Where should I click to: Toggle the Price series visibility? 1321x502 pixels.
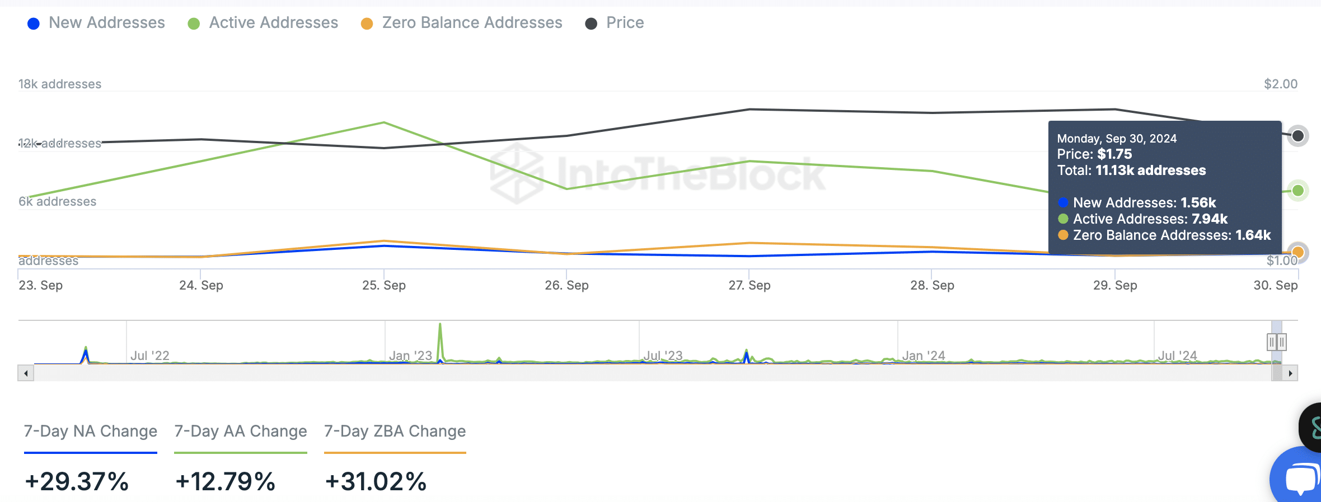click(x=615, y=23)
